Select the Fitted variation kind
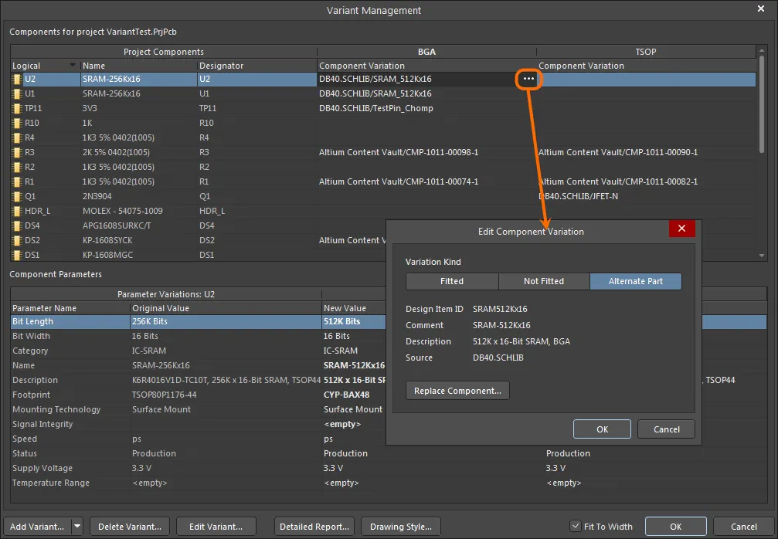Screen dimensions: 778x539 (x=452, y=281)
